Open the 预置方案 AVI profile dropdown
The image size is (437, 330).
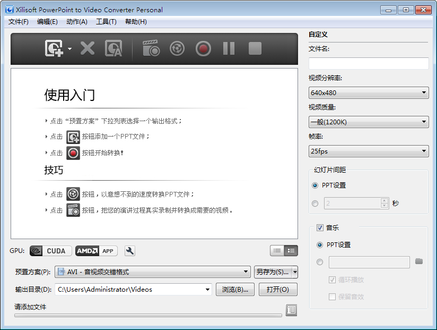pos(153,272)
